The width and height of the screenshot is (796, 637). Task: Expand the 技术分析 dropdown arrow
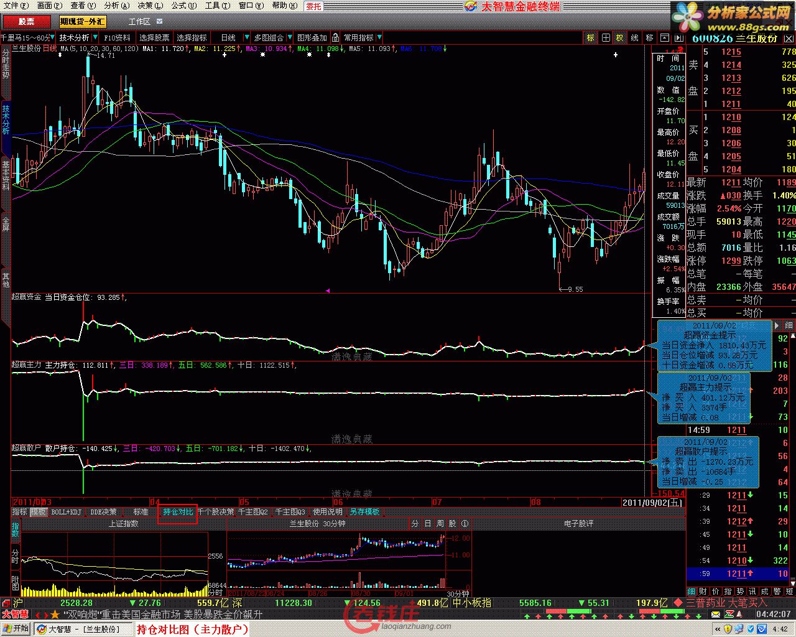(x=95, y=38)
